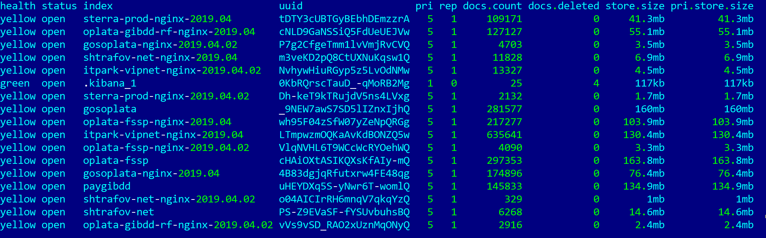This screenshot has height=238, width=766.
Task: Click the 'index' column header
Action: click(98, 6)
